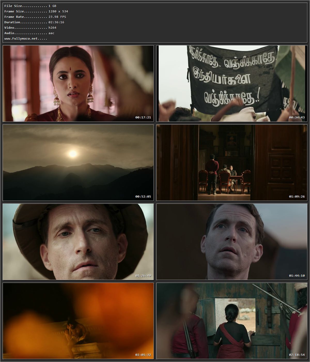The height and width of the screenshot is (362, 310).
Task: Click the 'h264' video codec value
Action: pyautogui.click(x=52, y=28)
